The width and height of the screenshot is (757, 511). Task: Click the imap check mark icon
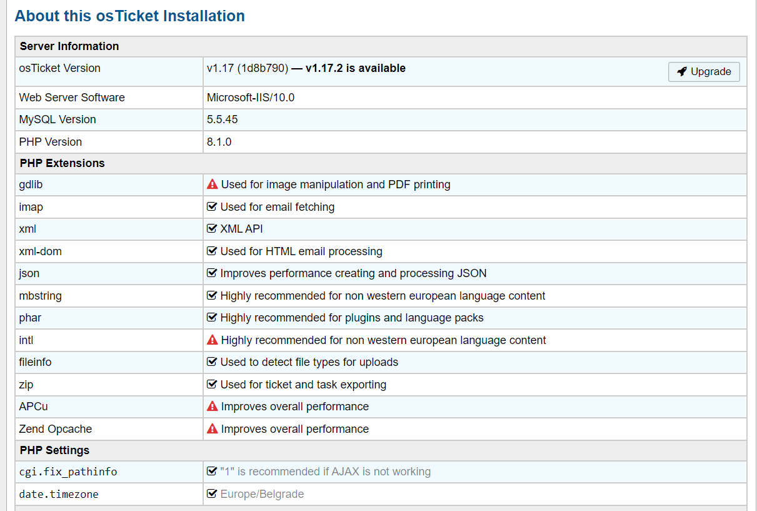pos(212,207)
